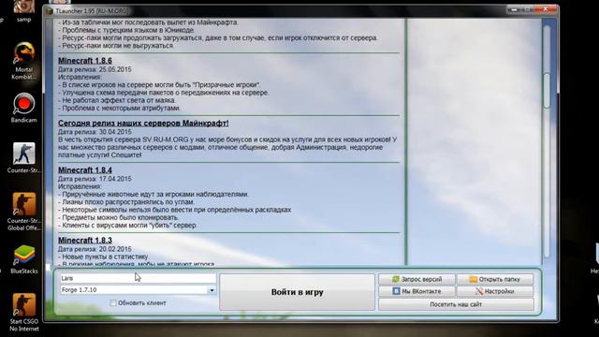Viewport: 599px width, 337px height.
Task: Click the text Дата релиза: 20.02.2015
Action: (x=95, y=249)
